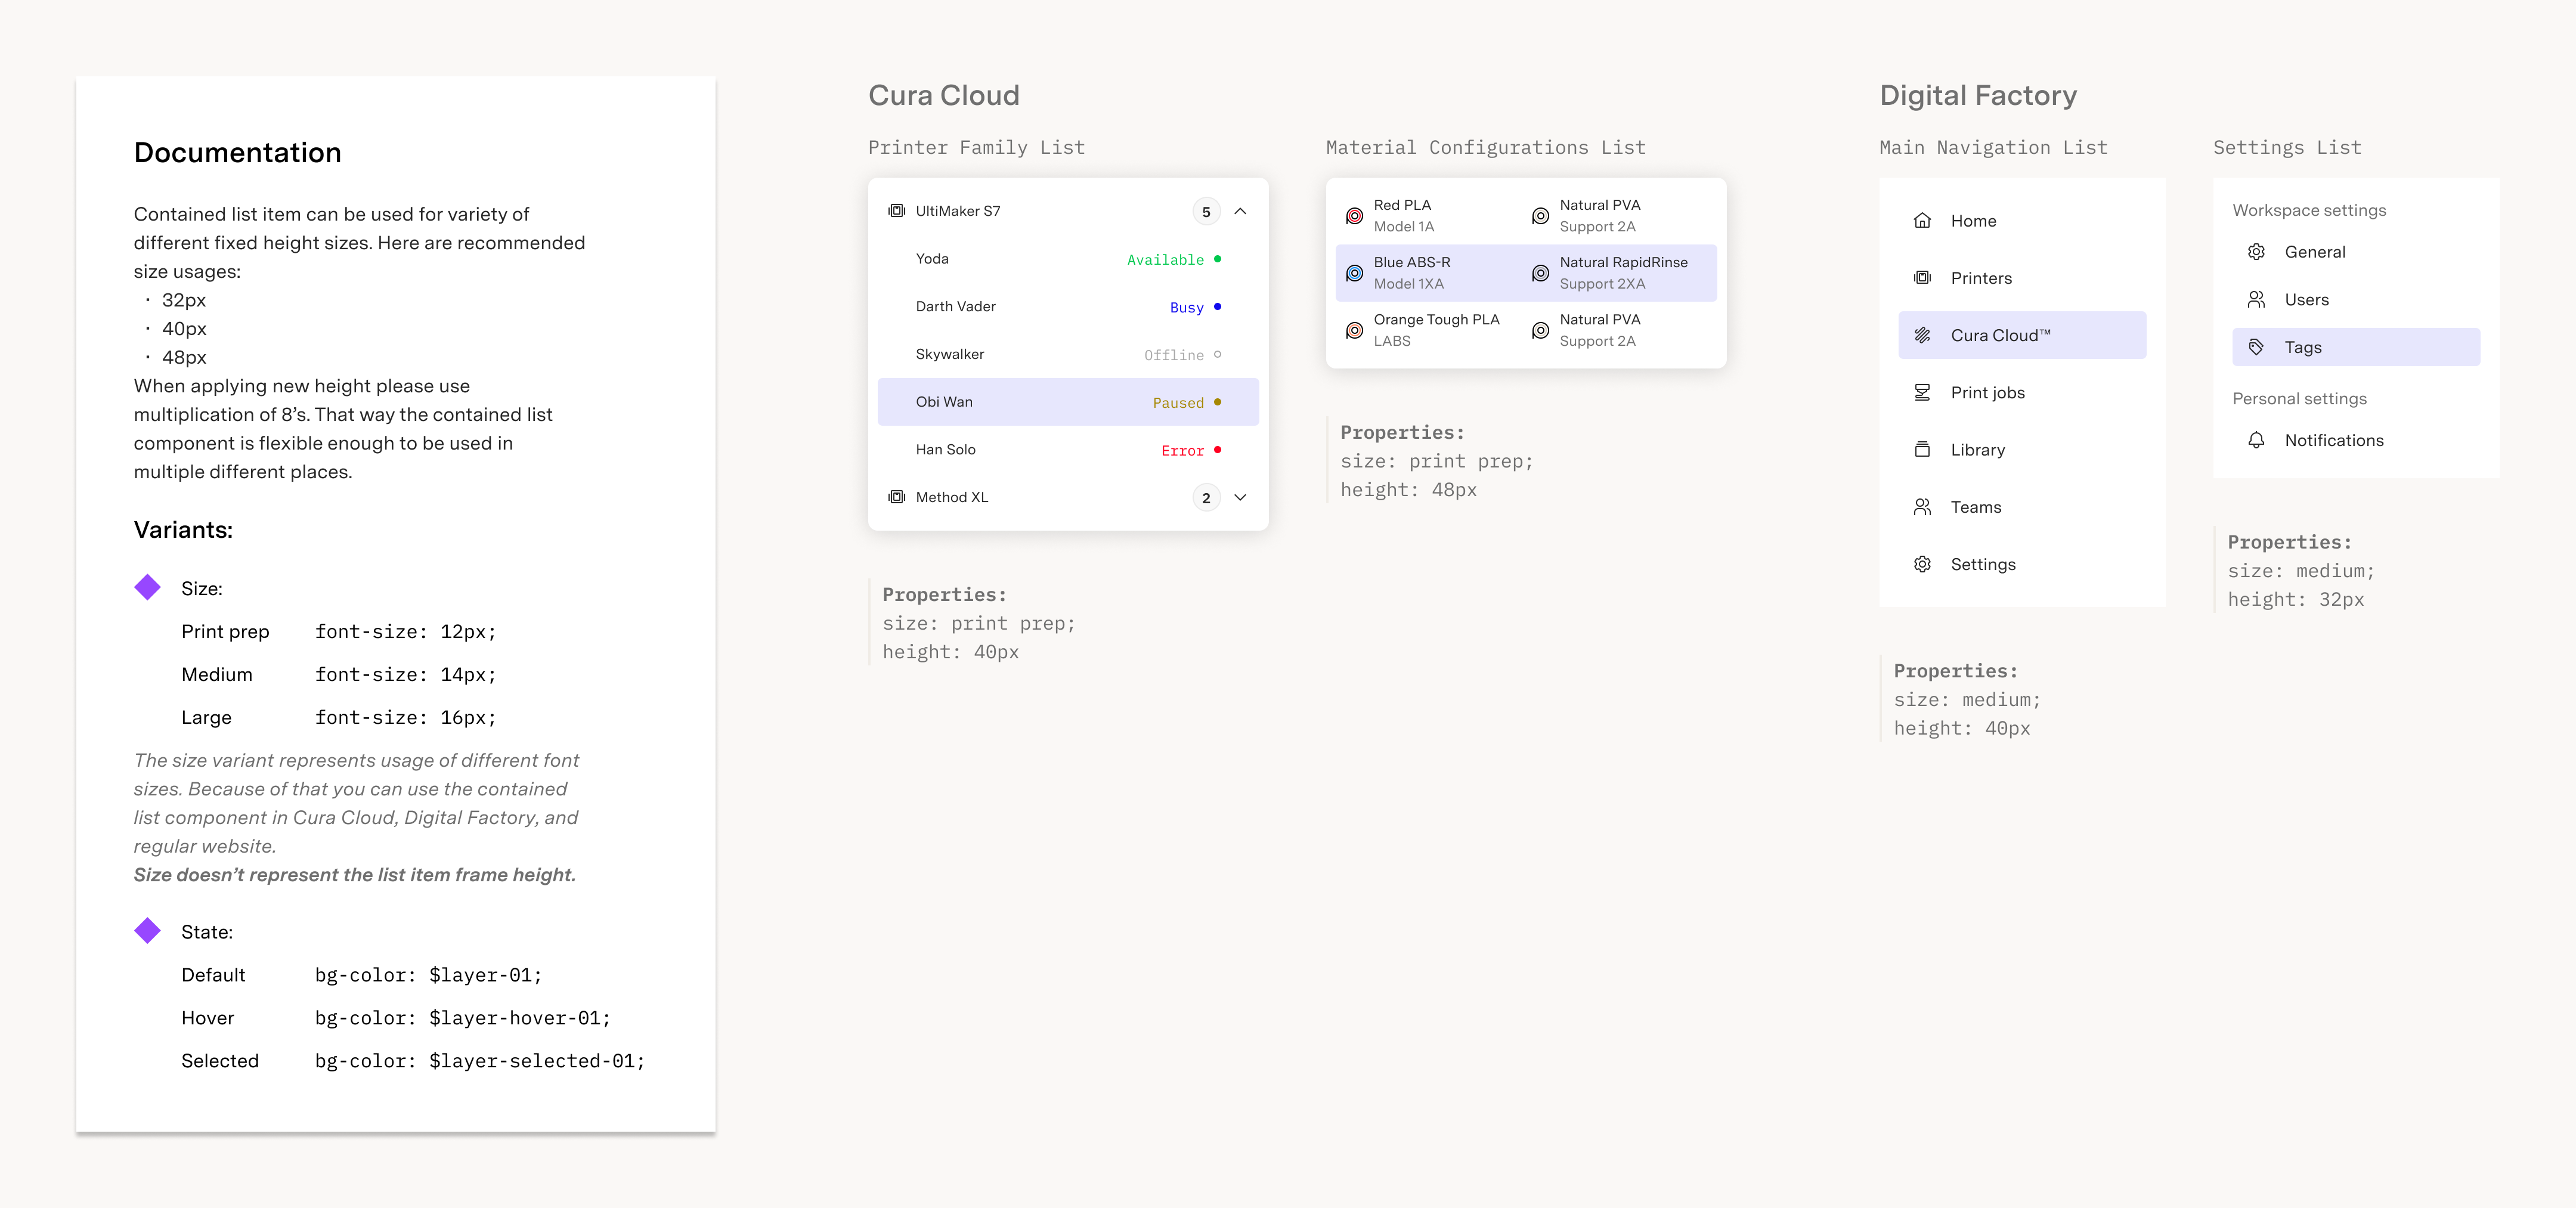Click the Printer Family List label
The width and height of the screenshot is (2576, 1208).
(x=976, y=148)
